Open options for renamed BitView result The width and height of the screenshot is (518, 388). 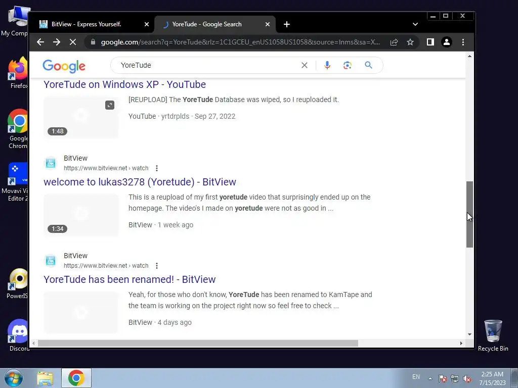tap(157, 266)
